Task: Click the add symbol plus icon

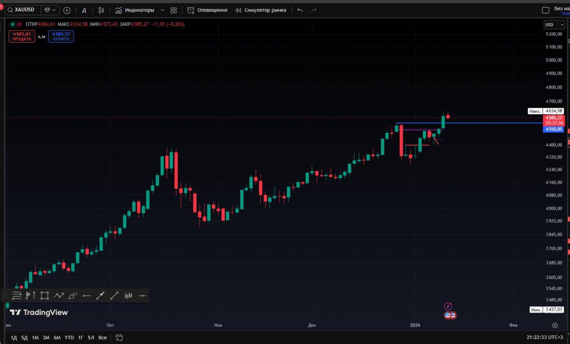Action: (x=67, y=10)
